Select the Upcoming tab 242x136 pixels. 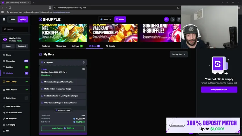coord(61,46)
